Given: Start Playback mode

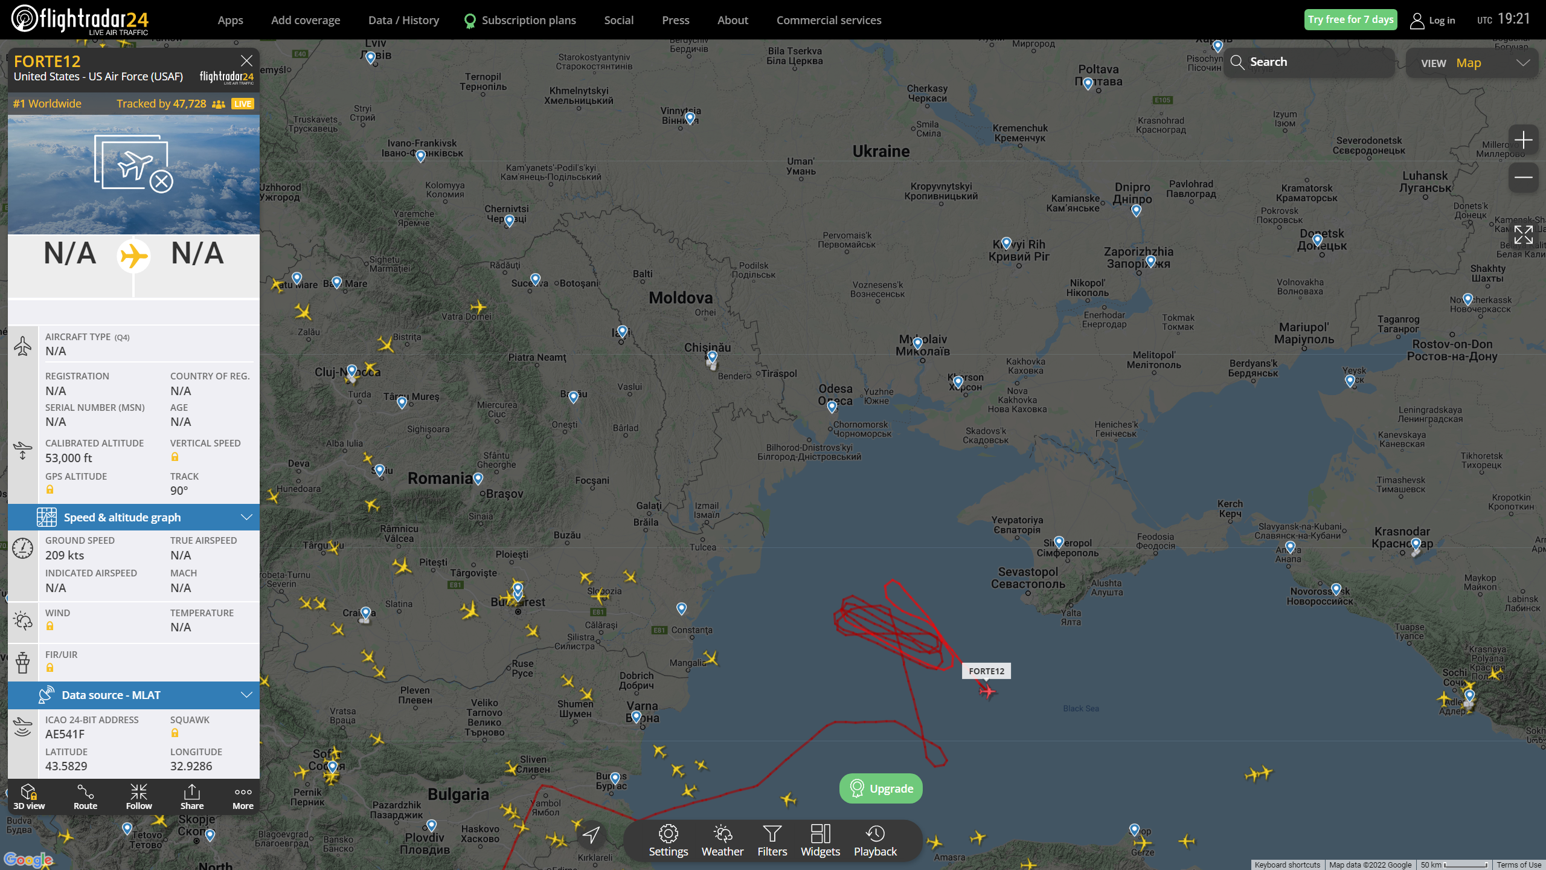Looking at the screenshot, I should (x=875, y=840).
